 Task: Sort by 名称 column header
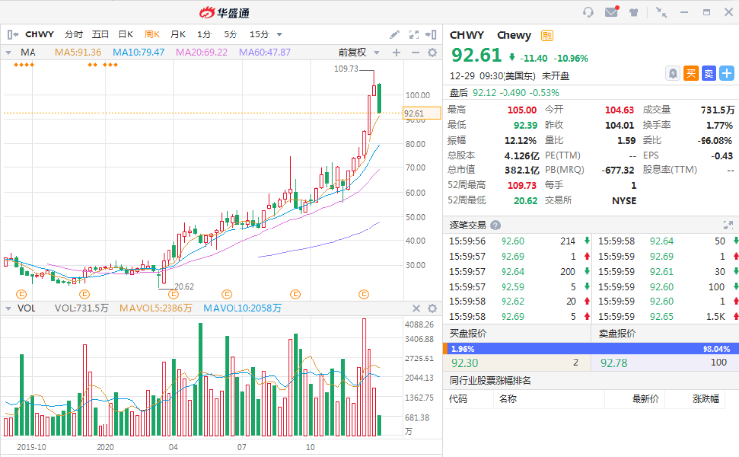pos(508,399)
